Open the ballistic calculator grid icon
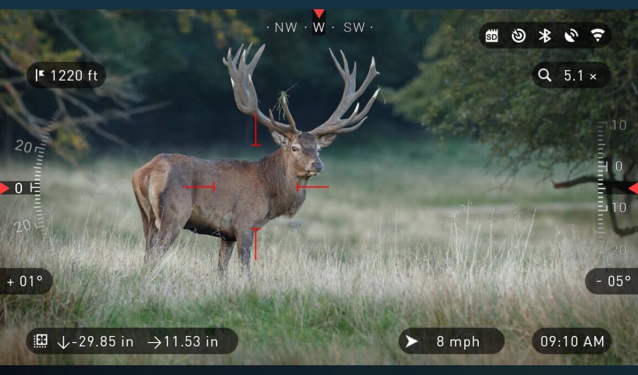Viewport: 638px width, 375px height. click(41, 342)
